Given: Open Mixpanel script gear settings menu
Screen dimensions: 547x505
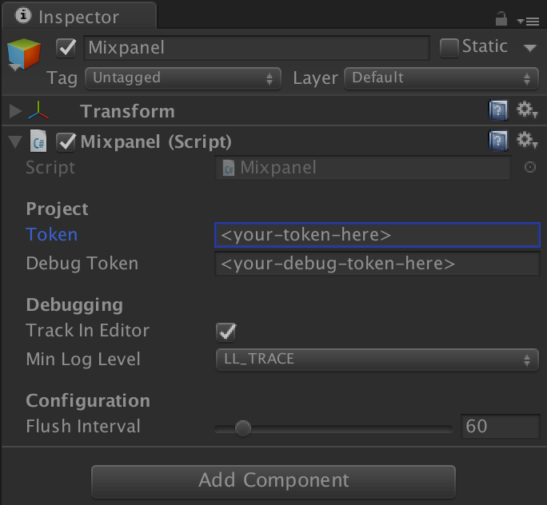Looking at the screenshot, I should pyautogui.click(x=526, y=141).
